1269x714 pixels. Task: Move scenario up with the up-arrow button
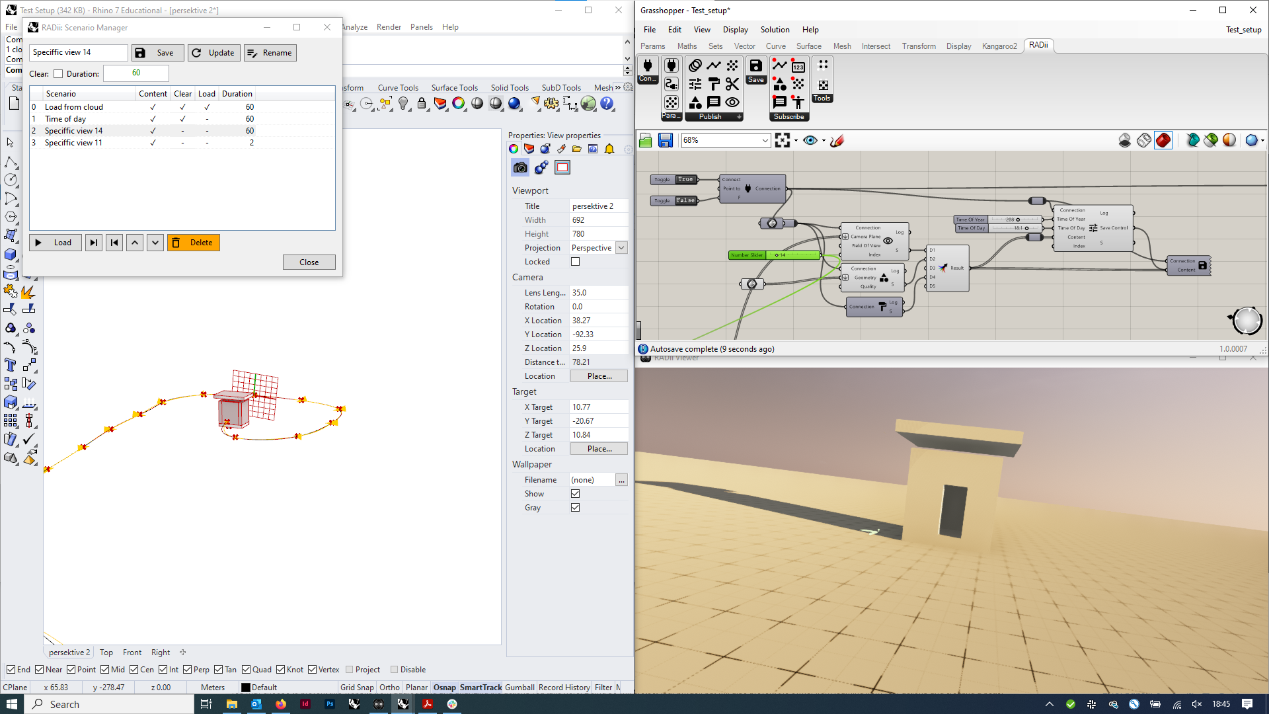135,243
